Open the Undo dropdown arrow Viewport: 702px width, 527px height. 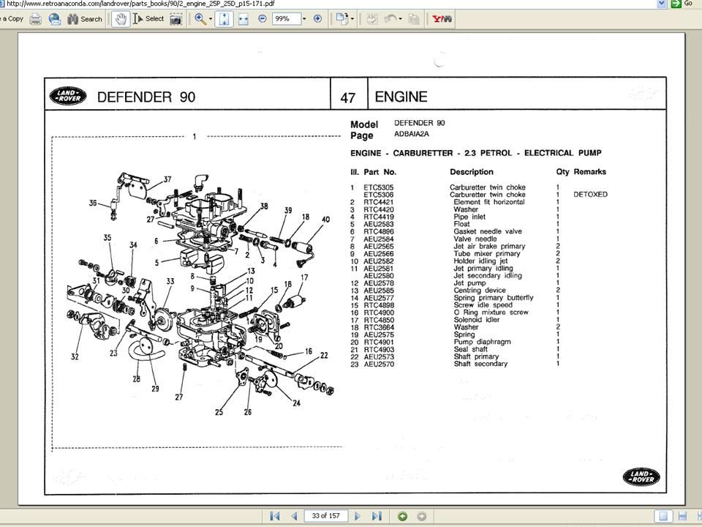pyautogui.click(x=400, y=19)
